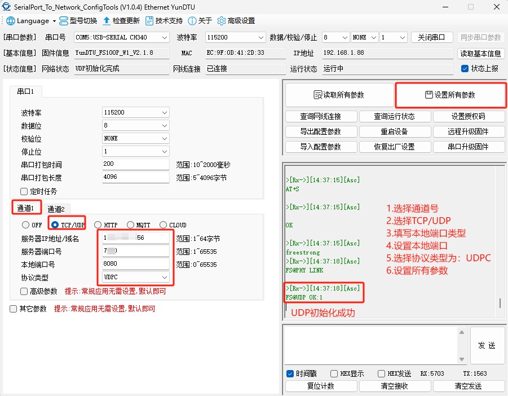The height and width of the screenshot is (396, 508).
Task: Click 清空发送 button
Action: 469,386
